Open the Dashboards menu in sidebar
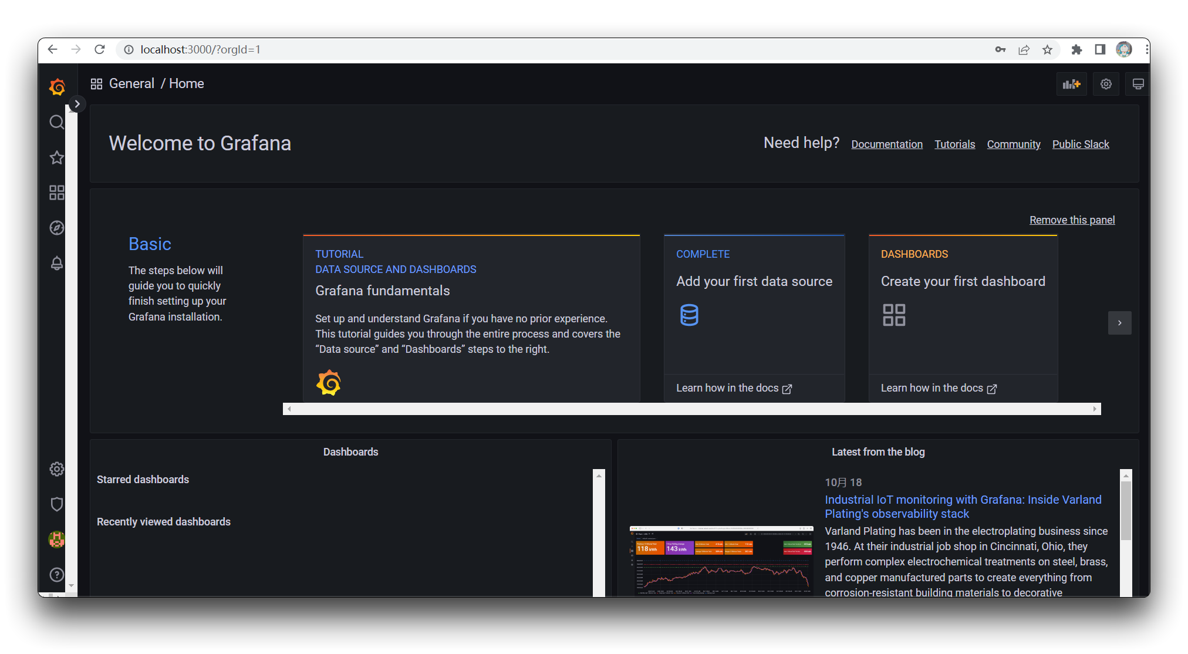1188x654 pixels. pos(56,193)
